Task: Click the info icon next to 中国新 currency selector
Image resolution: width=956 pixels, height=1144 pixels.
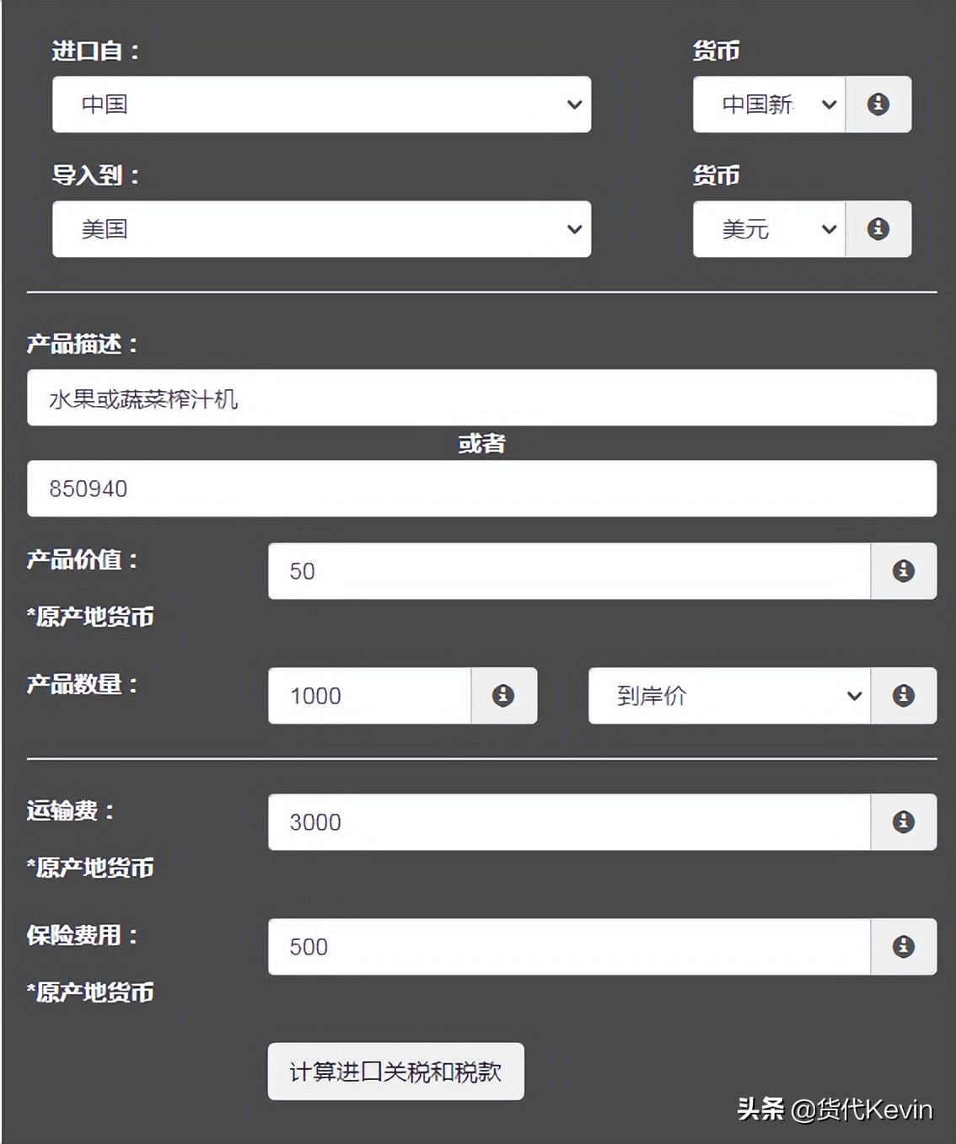Action: pyautogui.click(x=879, y=104)
